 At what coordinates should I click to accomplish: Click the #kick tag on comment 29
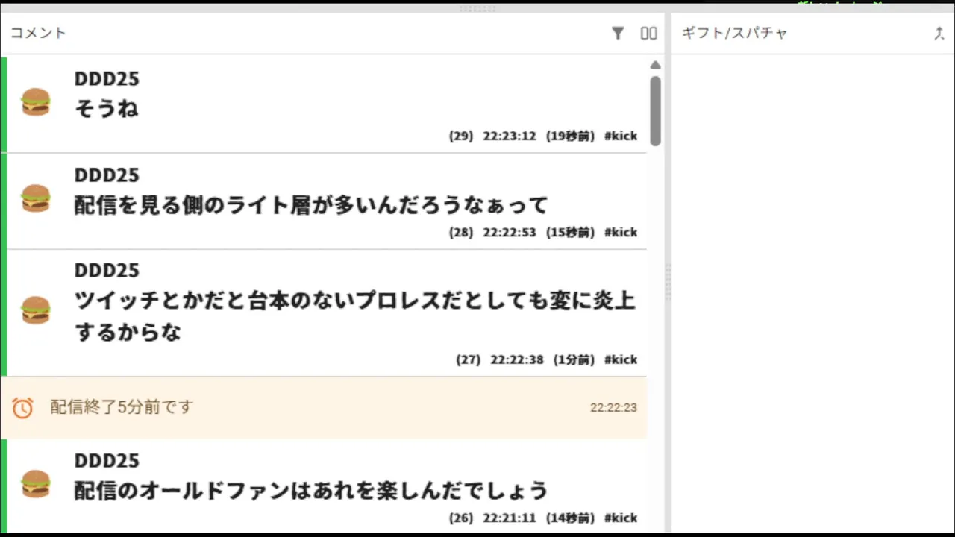621,136
